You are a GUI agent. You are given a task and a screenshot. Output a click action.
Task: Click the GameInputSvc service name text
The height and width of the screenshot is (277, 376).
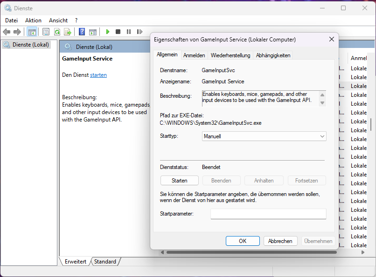pyautogui.click(x=218, y=70)
